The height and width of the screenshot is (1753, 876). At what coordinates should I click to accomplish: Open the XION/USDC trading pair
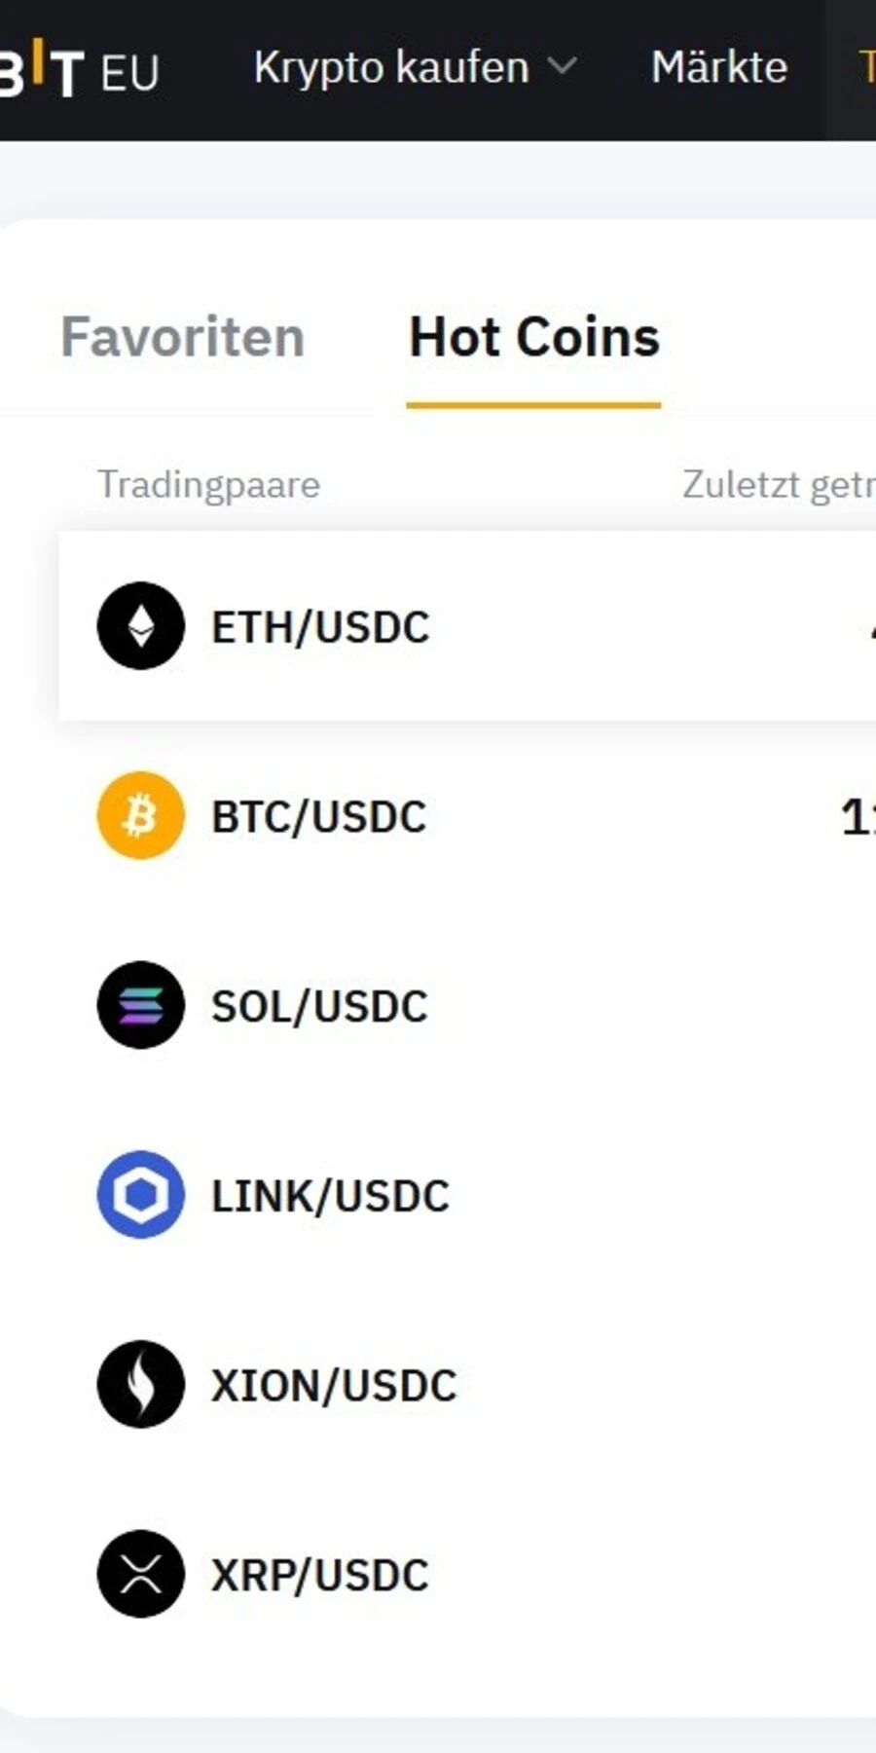coord(334,1384)
